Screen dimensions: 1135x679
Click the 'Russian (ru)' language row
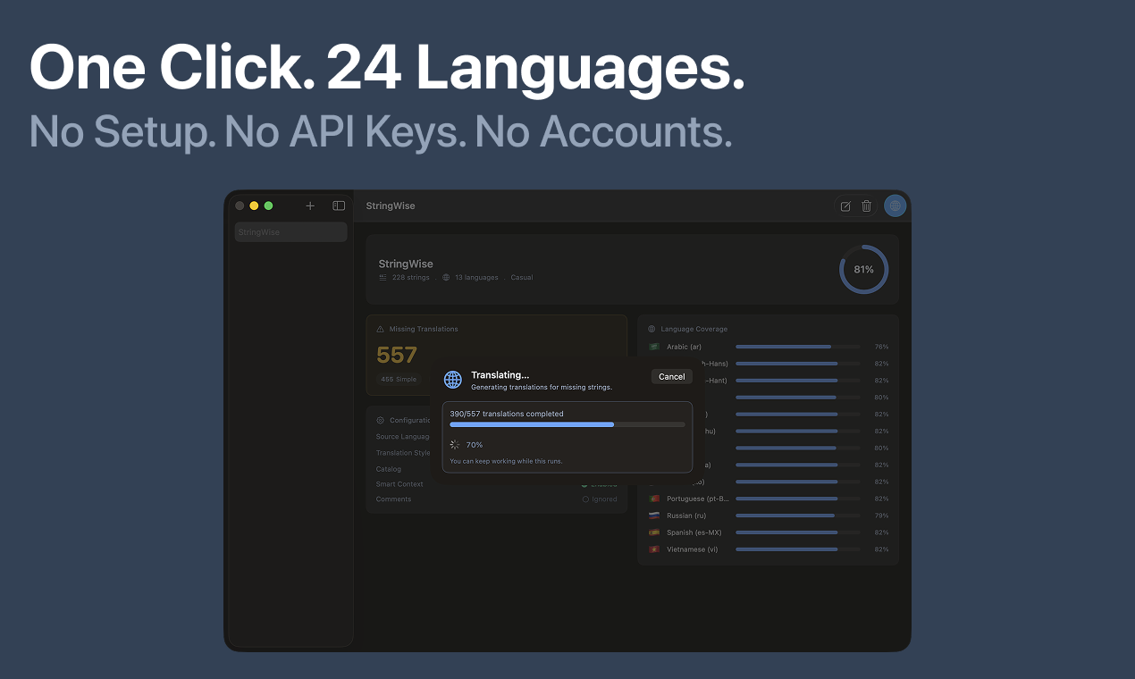(768, 516)
